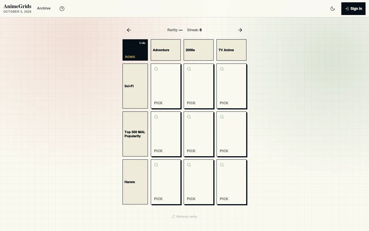The height and width of the screenshot is (231, 369).
Task: Select the 2000s column header
Action: [x=199, y=50]
